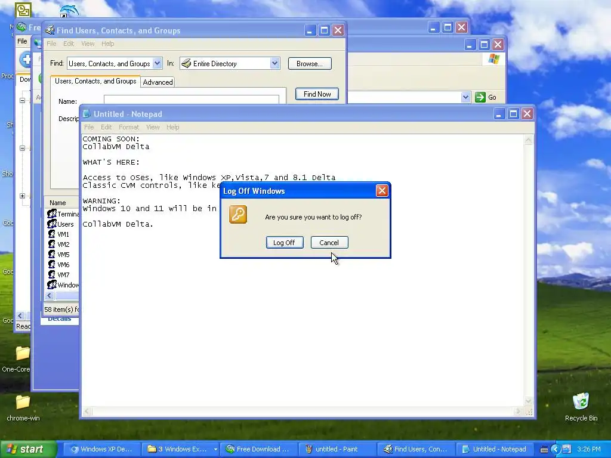
Task: Select the VM7 user icon in results
Action: pyautogui.click(x=52, y=274)
